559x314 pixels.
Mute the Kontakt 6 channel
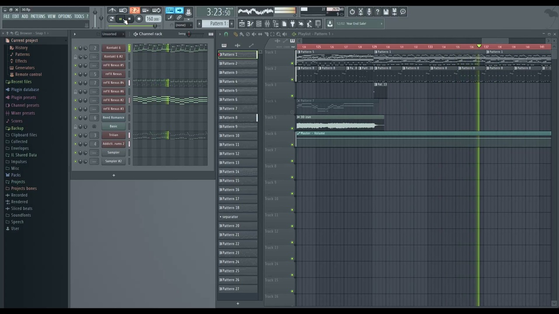[x=75, y=48]
